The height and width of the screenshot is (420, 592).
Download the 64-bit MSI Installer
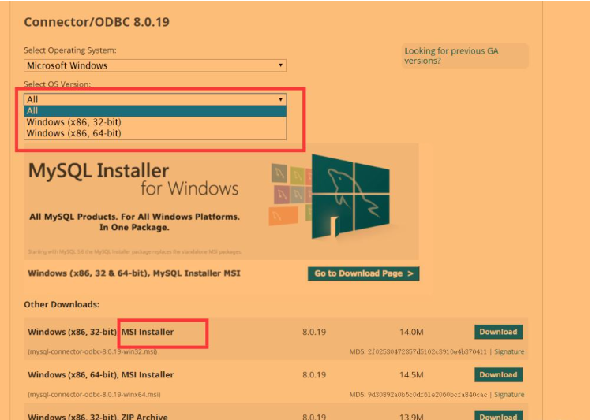tap(498, 375)
